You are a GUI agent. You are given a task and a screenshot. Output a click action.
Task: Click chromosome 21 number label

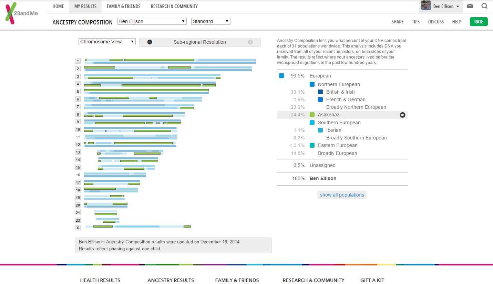click(78, 213)
